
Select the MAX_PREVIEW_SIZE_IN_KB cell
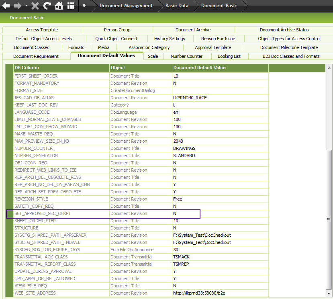click(61, 141)
